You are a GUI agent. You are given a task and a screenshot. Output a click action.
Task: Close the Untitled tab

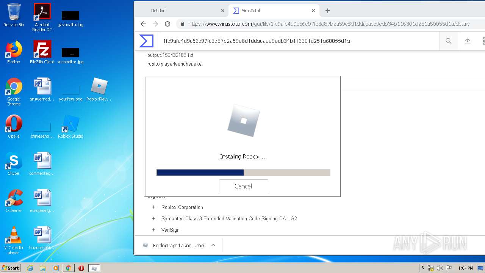pyautogui.click(x=223, y=11)
